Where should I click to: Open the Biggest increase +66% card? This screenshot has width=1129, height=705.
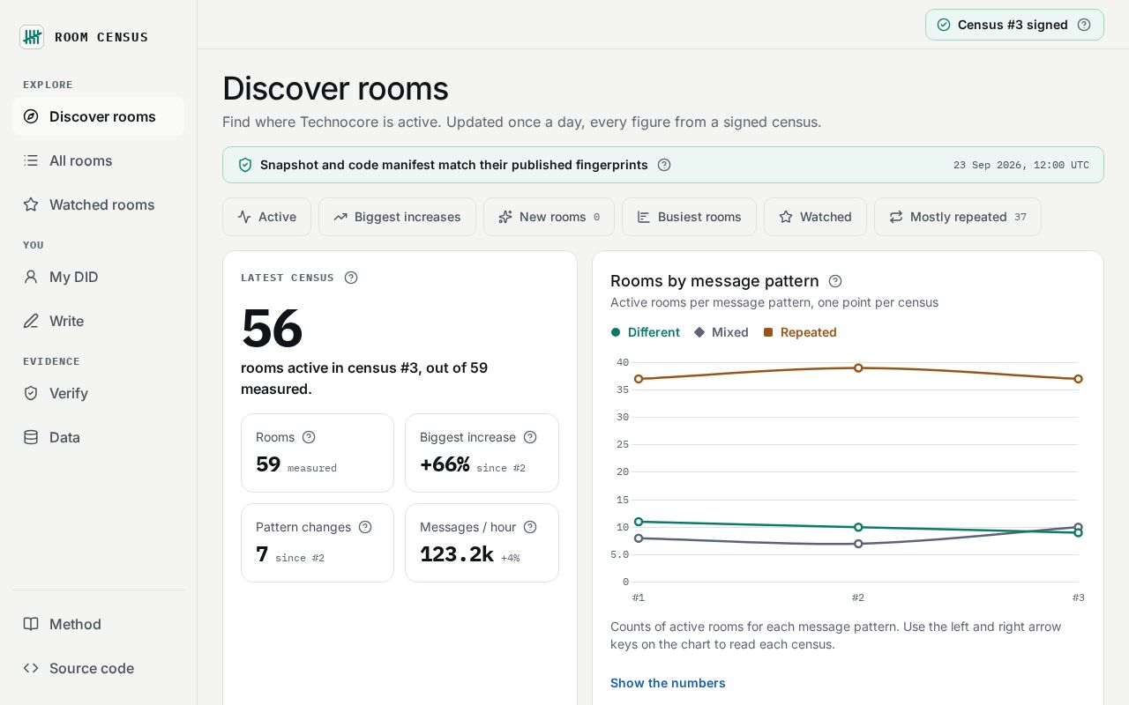click(x=482, y=453)
